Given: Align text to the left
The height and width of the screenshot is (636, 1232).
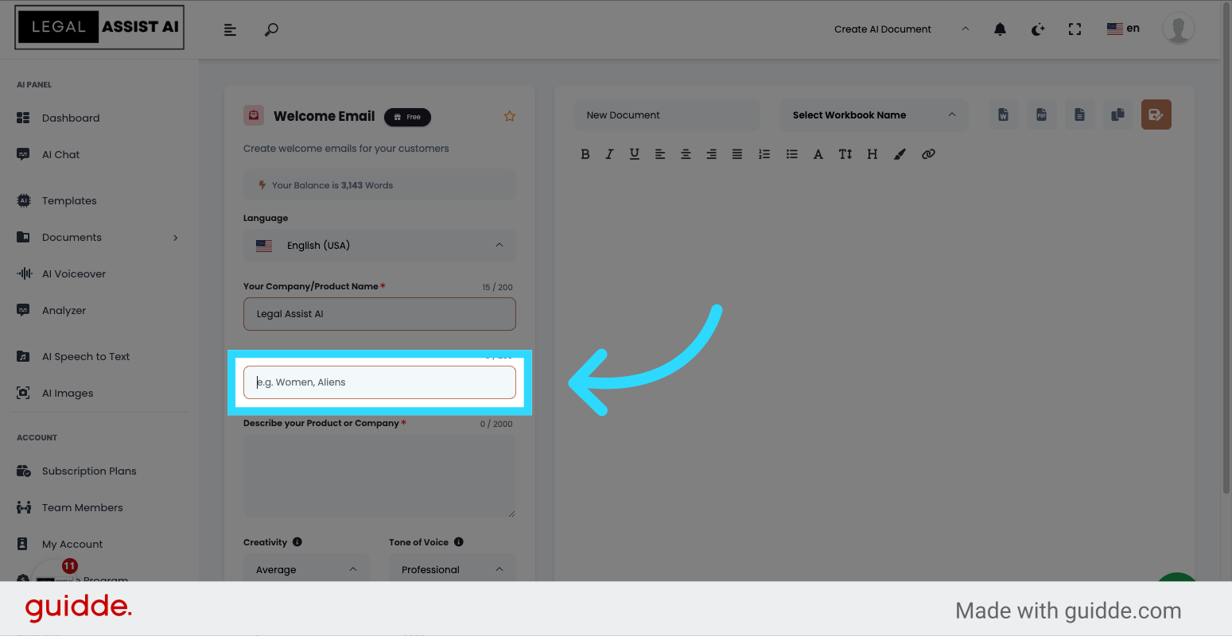Looking at the screenshot, I should (660, 154).
